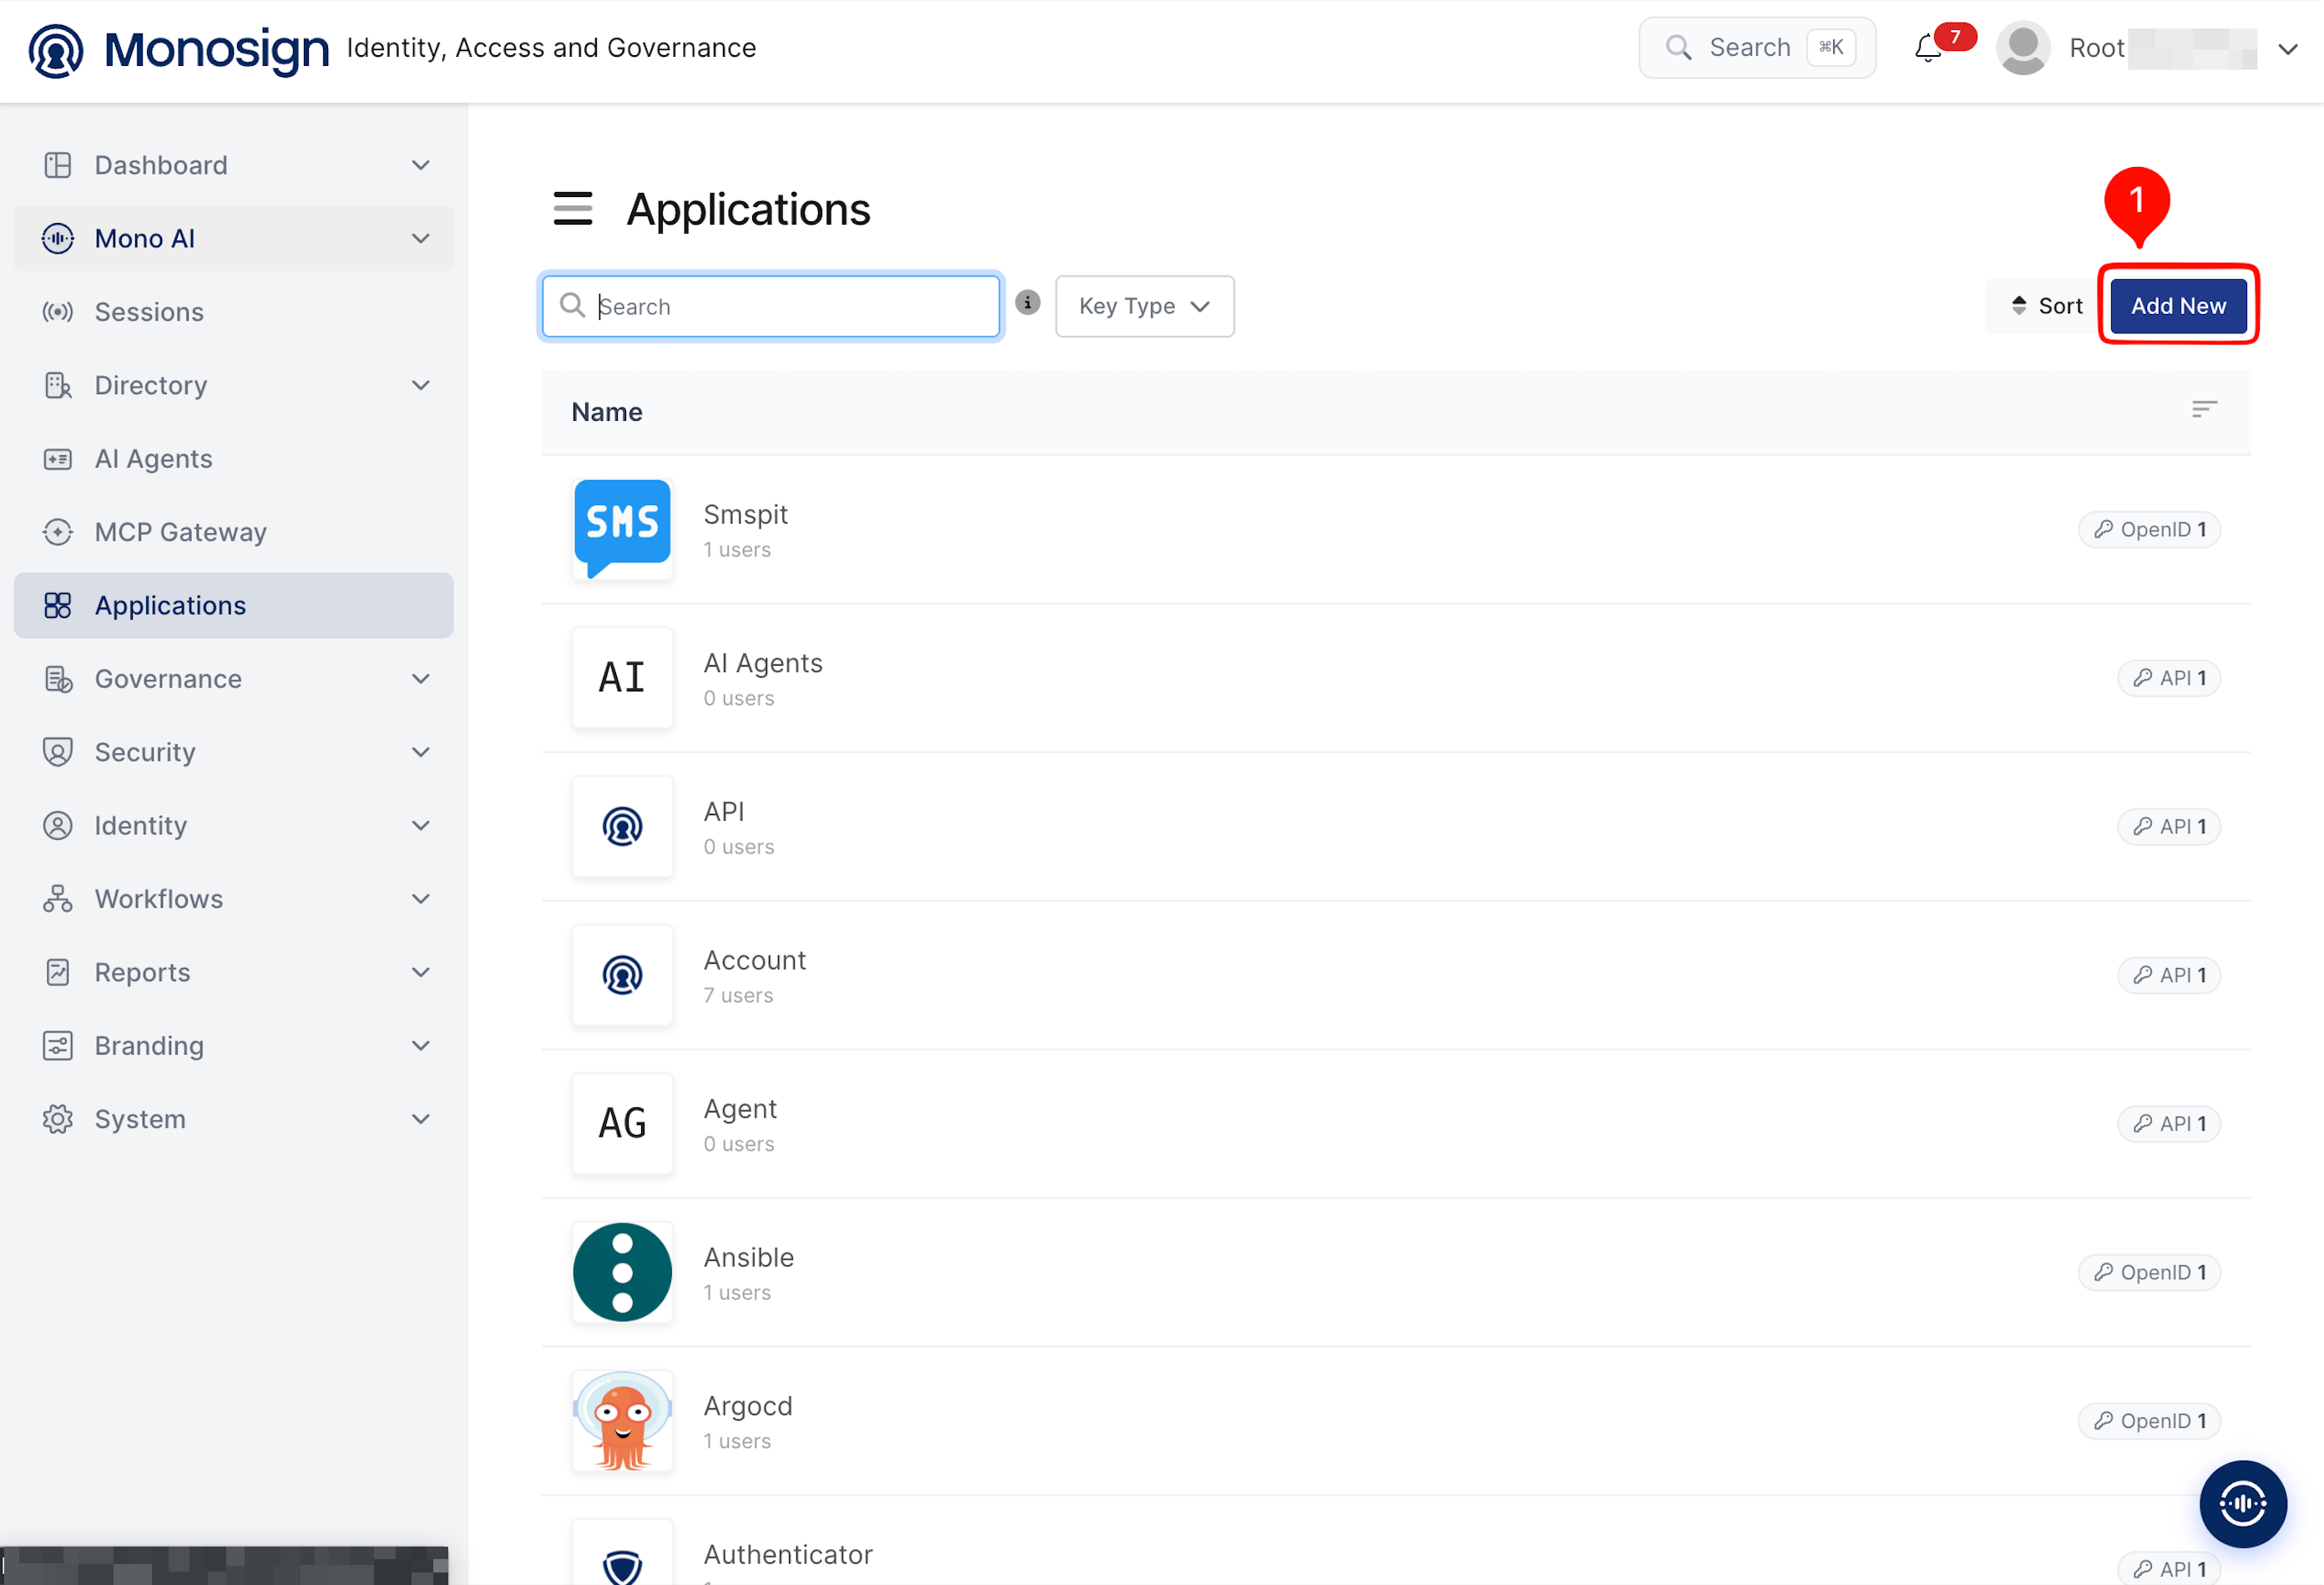Click the Root user avatar
2324x1585 pixels.
(2023, 48)
